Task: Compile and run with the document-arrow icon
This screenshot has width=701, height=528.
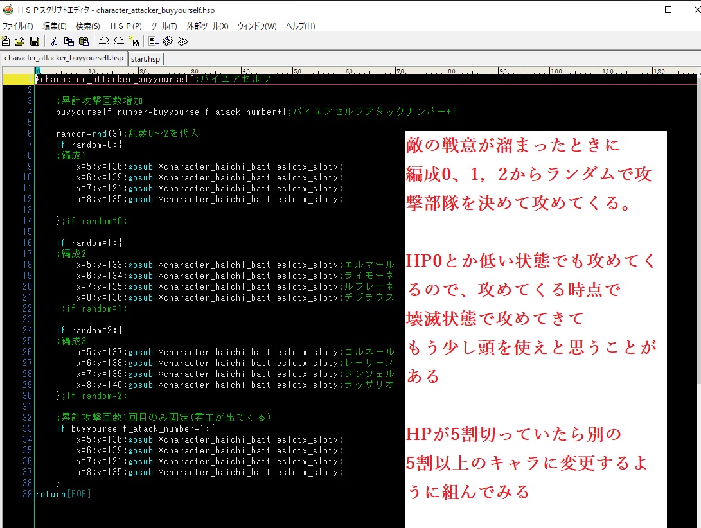Action: 154,41
